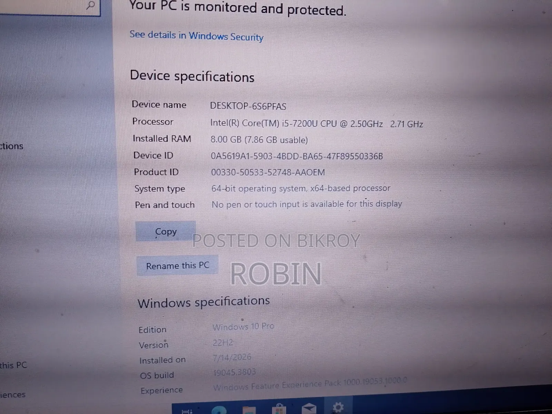Click the Version label
This screenshot has width=552, height=414.
click(154, 345)
